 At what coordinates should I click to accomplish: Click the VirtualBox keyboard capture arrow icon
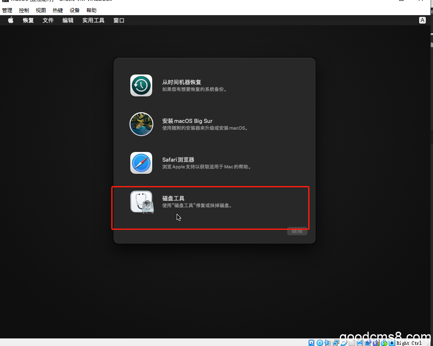(392, 343)
